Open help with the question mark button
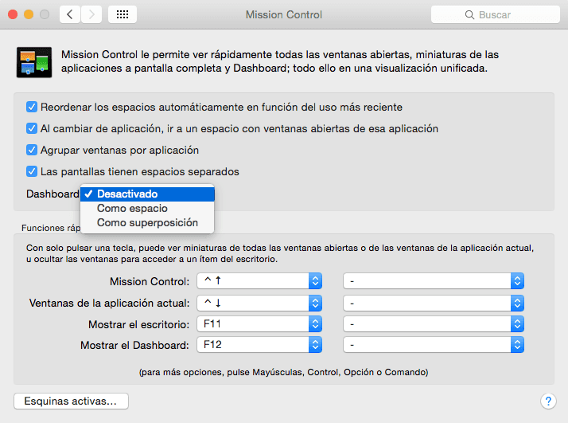The height and width of the screenshot is (423, 568). [x=548, y=401]
